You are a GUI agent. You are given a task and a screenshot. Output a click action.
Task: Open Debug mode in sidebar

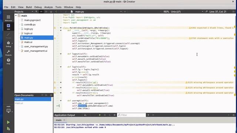[x=9, y=44]
